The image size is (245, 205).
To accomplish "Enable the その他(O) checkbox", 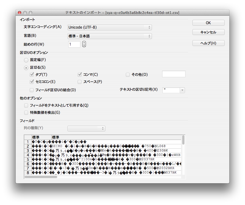I will click(x=128, y=75).
